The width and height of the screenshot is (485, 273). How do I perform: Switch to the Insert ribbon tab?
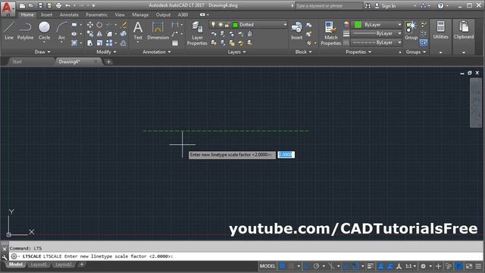[x=46, y=14]
